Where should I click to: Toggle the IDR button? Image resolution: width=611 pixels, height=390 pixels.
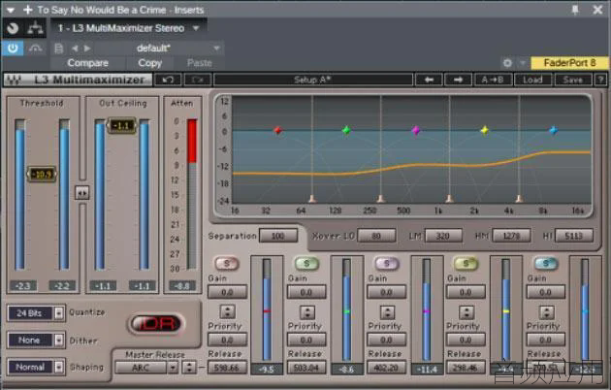[x=156, y=323]
